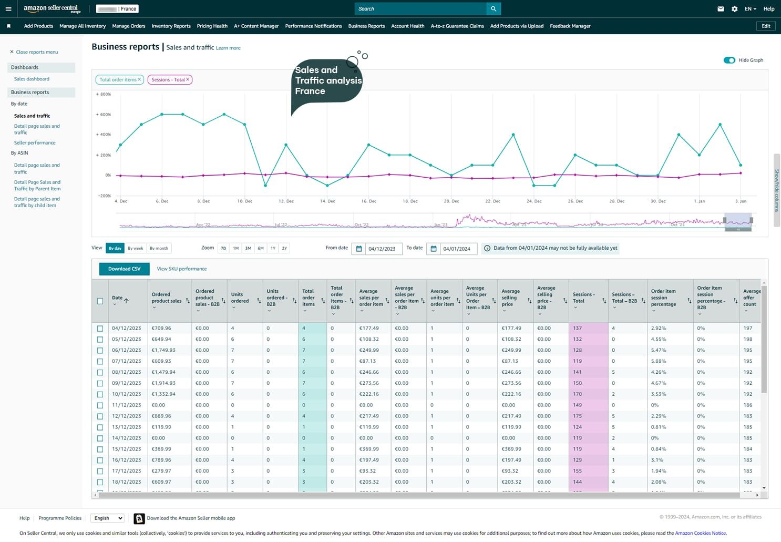Open the EN language menu
Viewport: 781px width, 542px height.
point(750,9)
